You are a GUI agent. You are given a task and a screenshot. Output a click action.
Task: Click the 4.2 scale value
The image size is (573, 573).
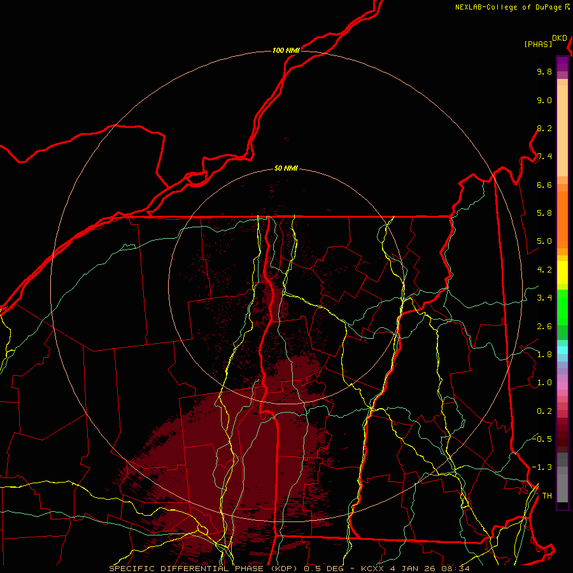tap(544, 270)
